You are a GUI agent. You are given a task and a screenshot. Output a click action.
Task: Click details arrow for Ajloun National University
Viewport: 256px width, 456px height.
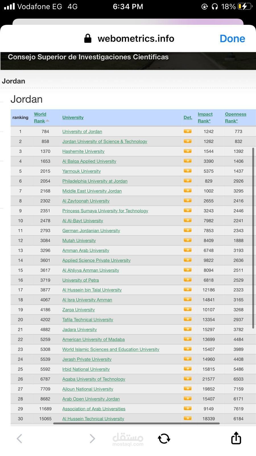click(x=187, y=388)
